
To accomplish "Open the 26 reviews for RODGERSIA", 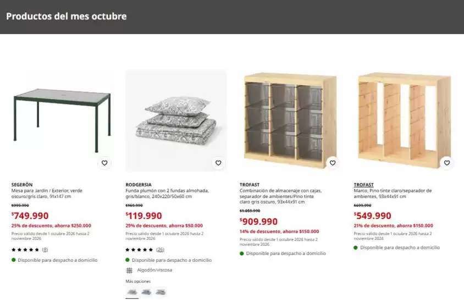I will pos(161,250).
